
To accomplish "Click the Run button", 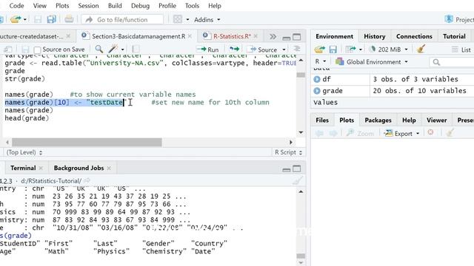I will click(x=207, y=50).
